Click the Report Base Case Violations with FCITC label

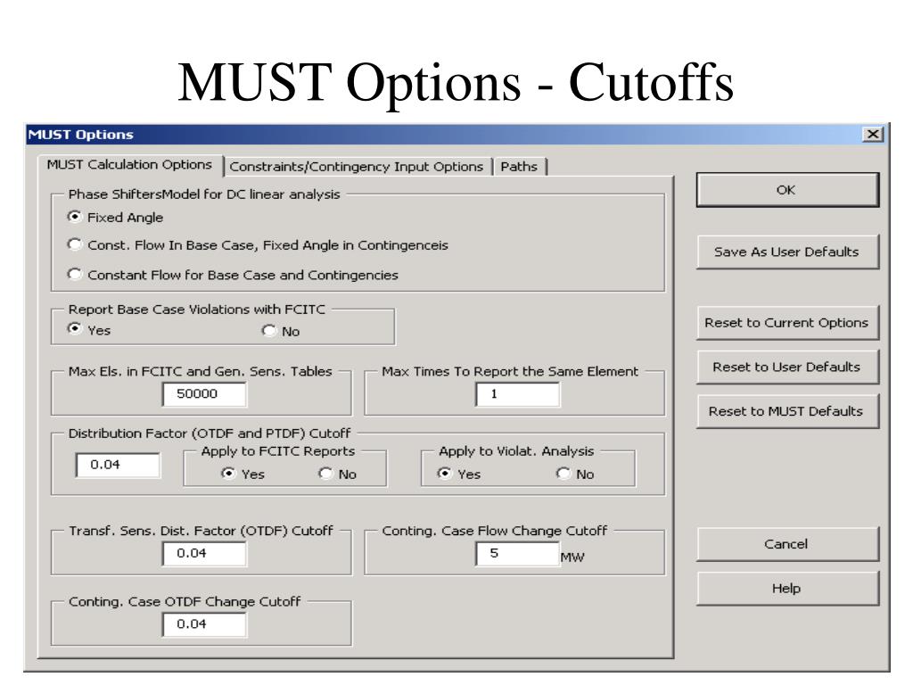tap(197, 309)
